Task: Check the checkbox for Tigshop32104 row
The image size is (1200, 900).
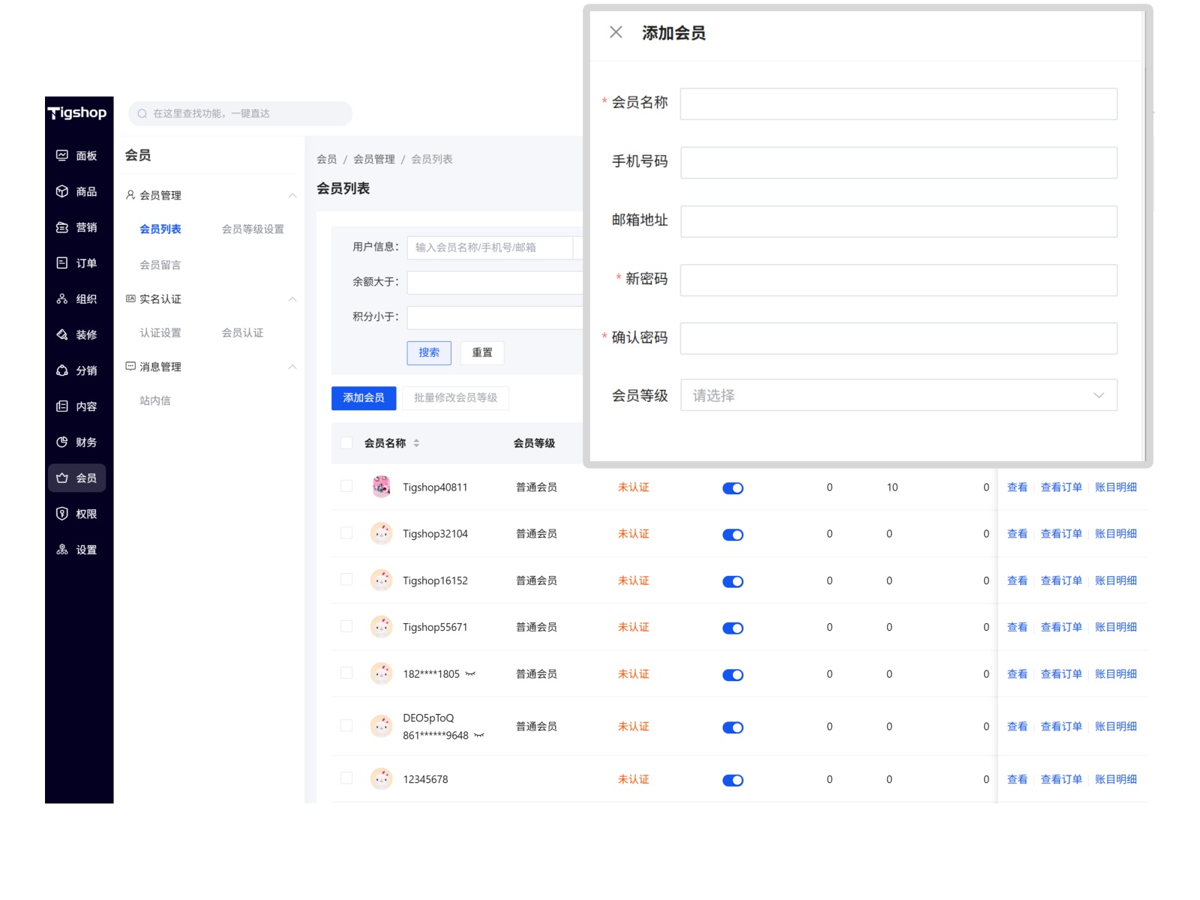Action: pos(346,533)
